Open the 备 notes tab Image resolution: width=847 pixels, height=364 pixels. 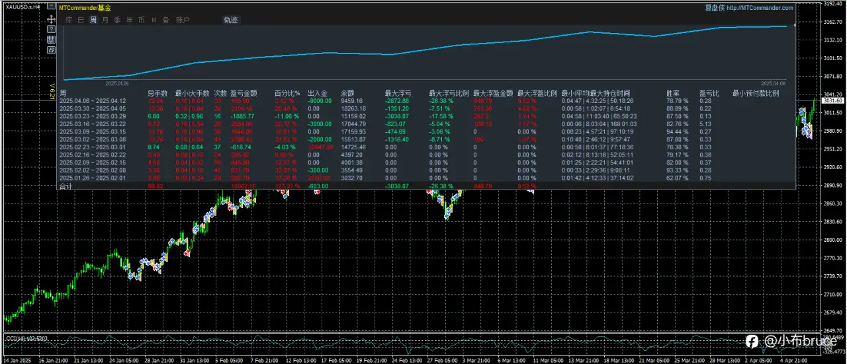point(165,20)
